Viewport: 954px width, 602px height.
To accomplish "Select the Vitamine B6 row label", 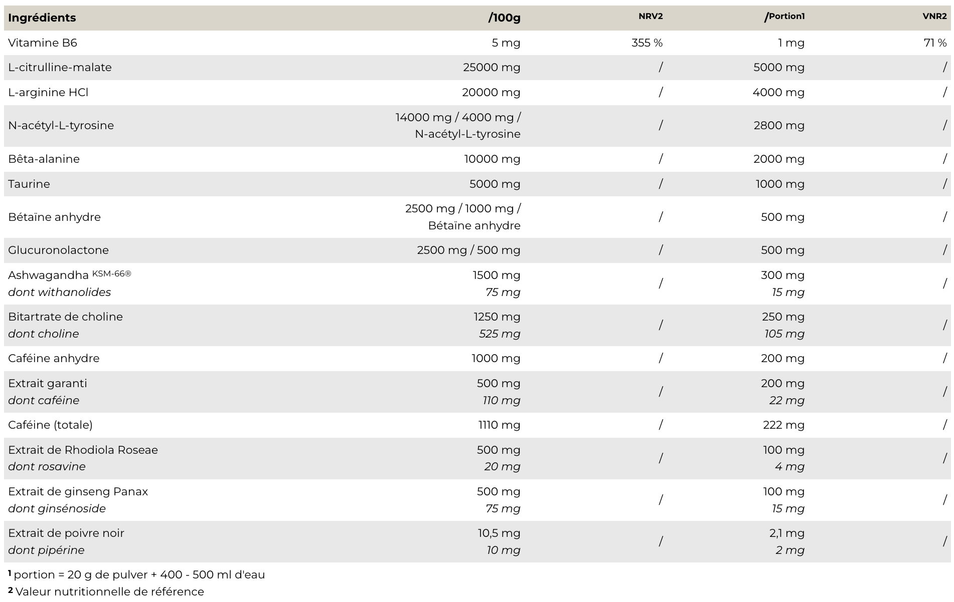I will (43, 43).
